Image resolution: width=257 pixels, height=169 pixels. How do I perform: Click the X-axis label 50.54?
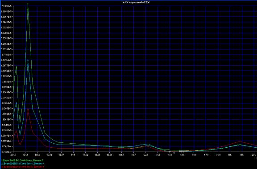click(49, 154)
